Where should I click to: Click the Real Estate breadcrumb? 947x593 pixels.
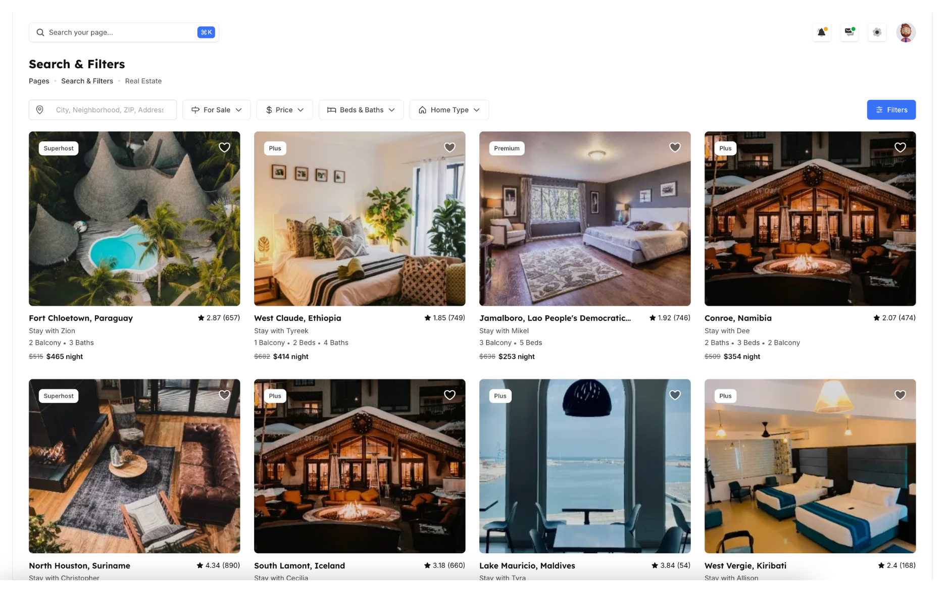tap(143, 81)
